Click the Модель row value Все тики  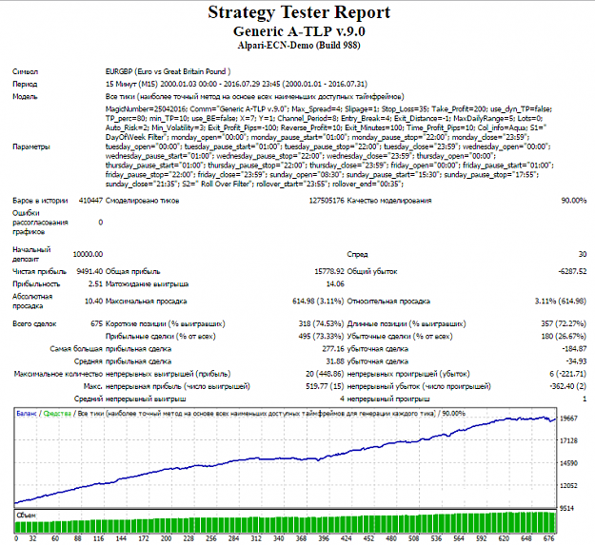(254, 97)
